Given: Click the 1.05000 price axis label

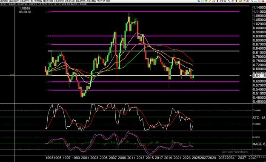Looking at the screenshot, I should [x=259, y=20].
